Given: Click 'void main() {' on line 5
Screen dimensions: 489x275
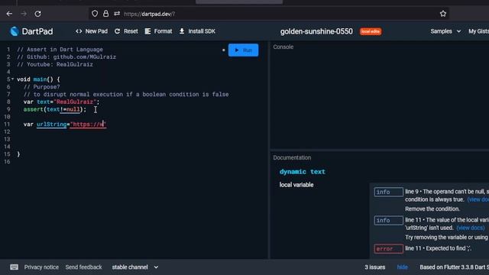Looking at the screenshot, I should point(38,79).
